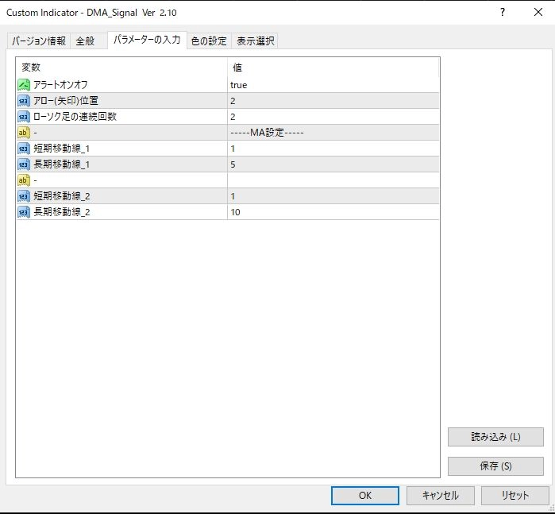Confirm with the OK button
Image resolution: width=555 pixels, height=514 pixels.
365,495
